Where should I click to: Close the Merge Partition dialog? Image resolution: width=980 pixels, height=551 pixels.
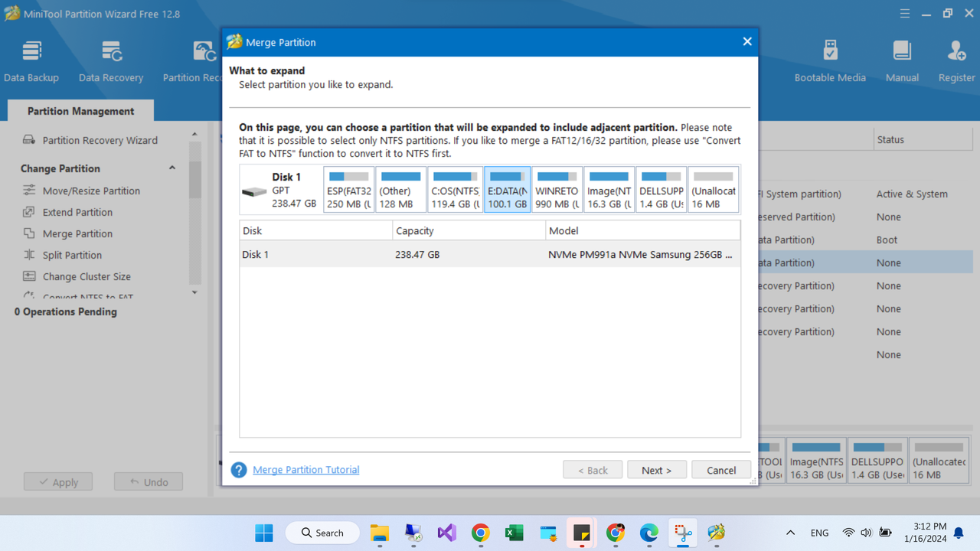(747, 41)
